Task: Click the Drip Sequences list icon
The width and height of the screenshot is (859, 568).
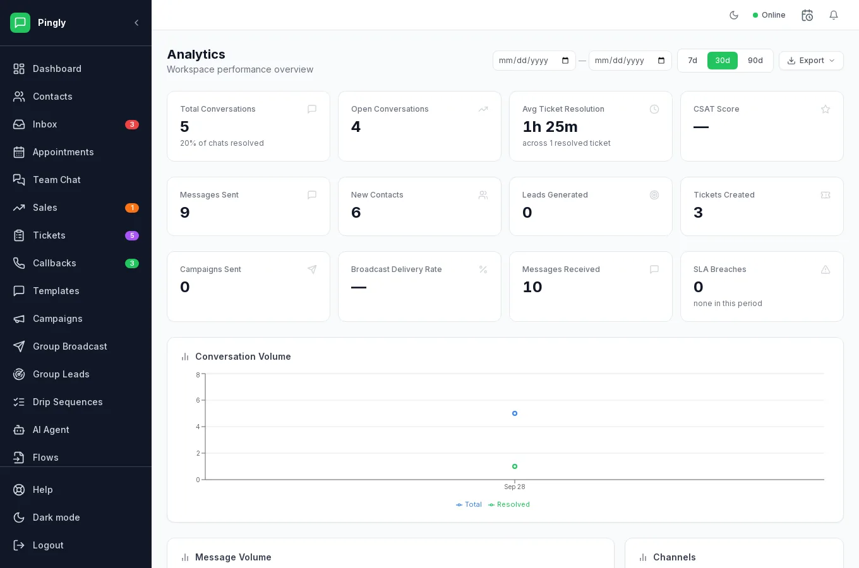Action: (x=20, y=402)
